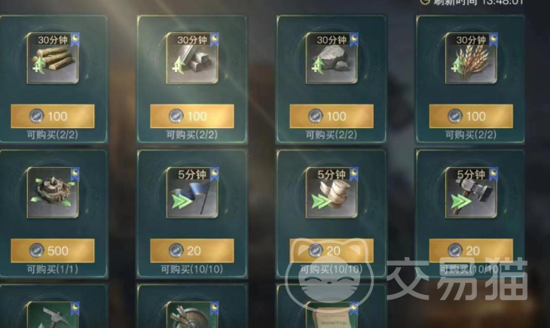Buy the flag speedup for 20 coins
Image resolution: width=550 pixels, height=328 pixels.
[x=192, y=251]
